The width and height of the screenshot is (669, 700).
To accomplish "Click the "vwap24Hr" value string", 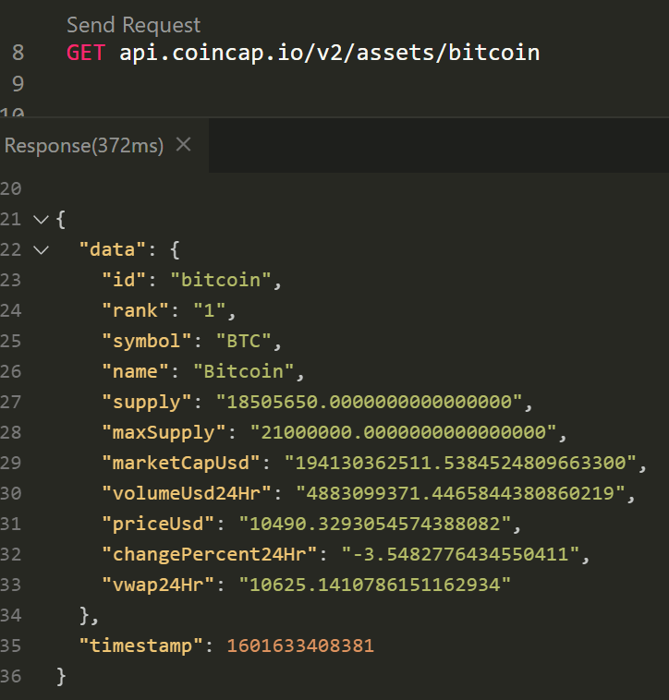I will tap(375, 585).
